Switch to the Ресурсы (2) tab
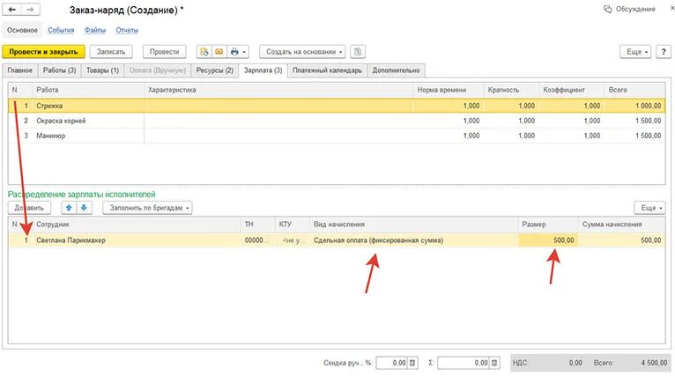The image size is (675, 376). point(215,70)
